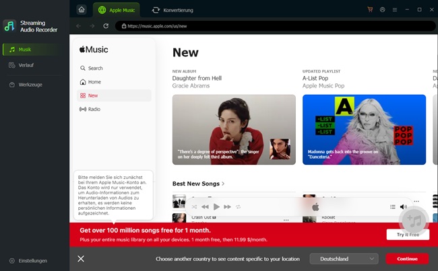Open the Daughter from Hell album card
438x271 pixels.
coord(234,130)
